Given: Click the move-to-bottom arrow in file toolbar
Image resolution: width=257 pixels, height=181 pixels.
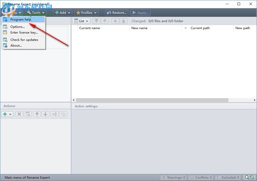Looking at the screenshot, I should point(123,21).
